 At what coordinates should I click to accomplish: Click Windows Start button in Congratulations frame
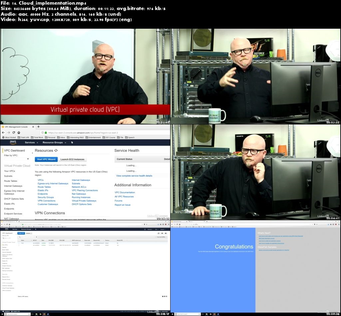pos(173,314)
